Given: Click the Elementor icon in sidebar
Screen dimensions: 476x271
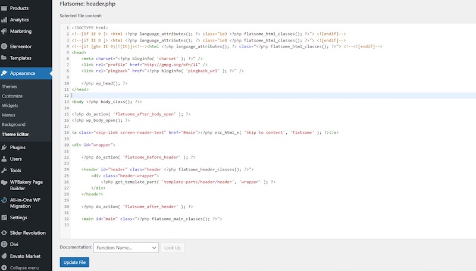Looking at the screenshot, I should pos(5,46).
